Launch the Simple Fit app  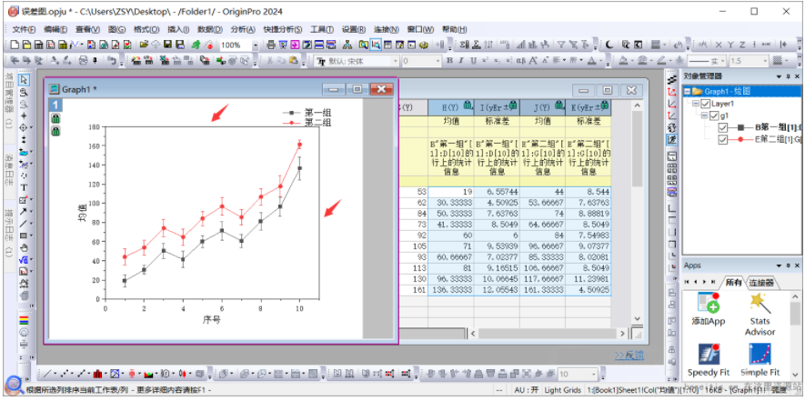(760, 360)
